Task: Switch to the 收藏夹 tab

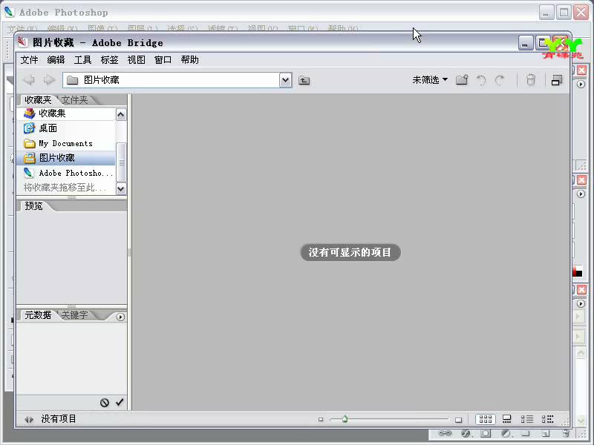Action: coord(38,100)
